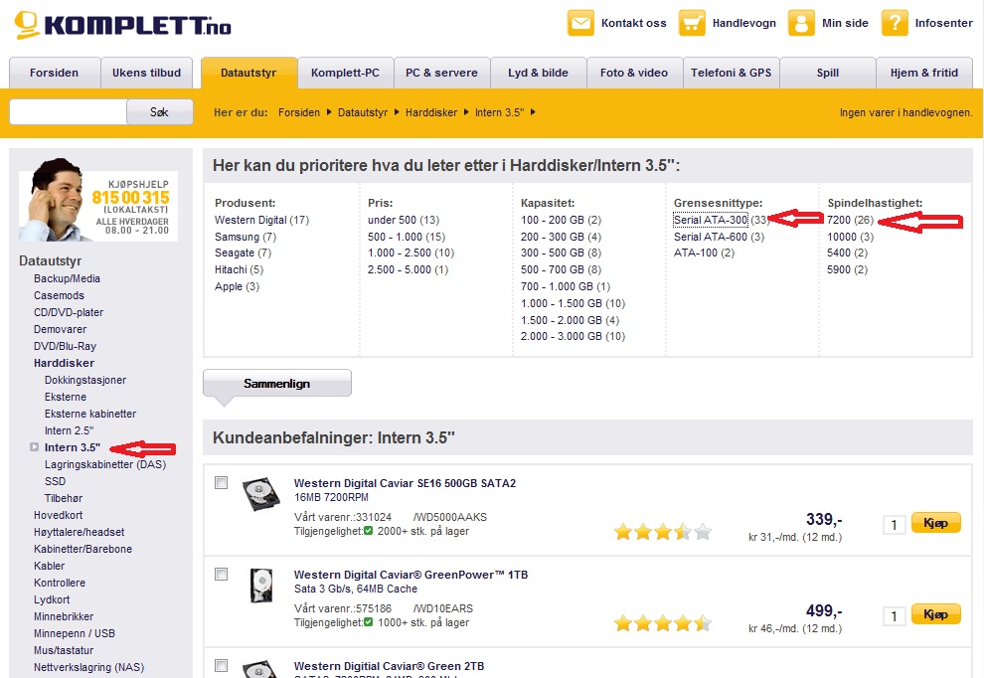Open the Ukens tilbud tab
Screen dimensions: 984x678
(x=147, y=73)
